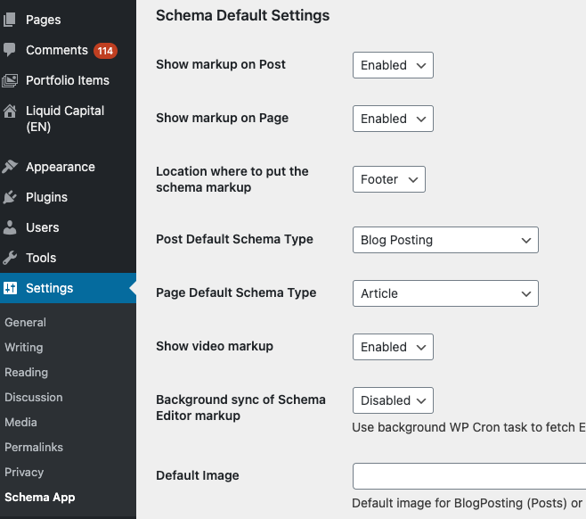Screen dimensions: 586x519
Task: Click the Appearance paintbrush icon
Action: 10,167
